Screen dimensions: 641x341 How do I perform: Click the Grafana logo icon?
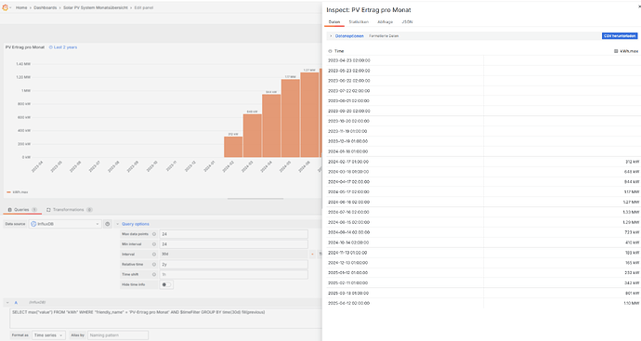point(5,7)
